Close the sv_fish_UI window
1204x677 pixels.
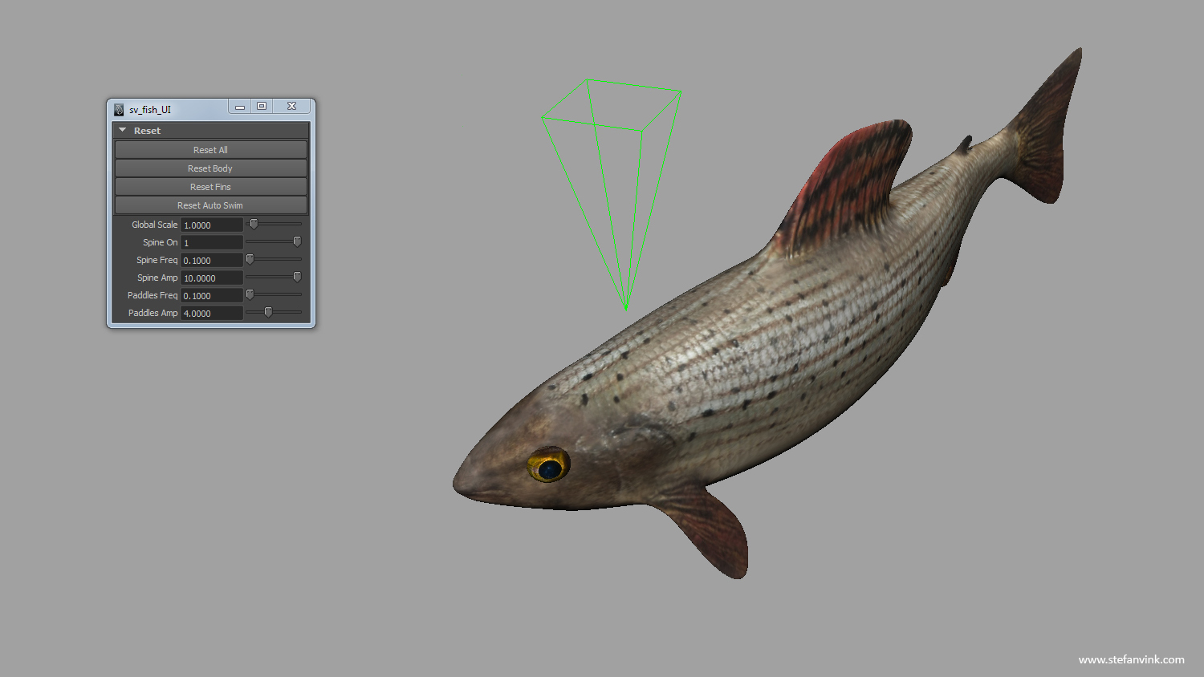(x=292, y=107)
